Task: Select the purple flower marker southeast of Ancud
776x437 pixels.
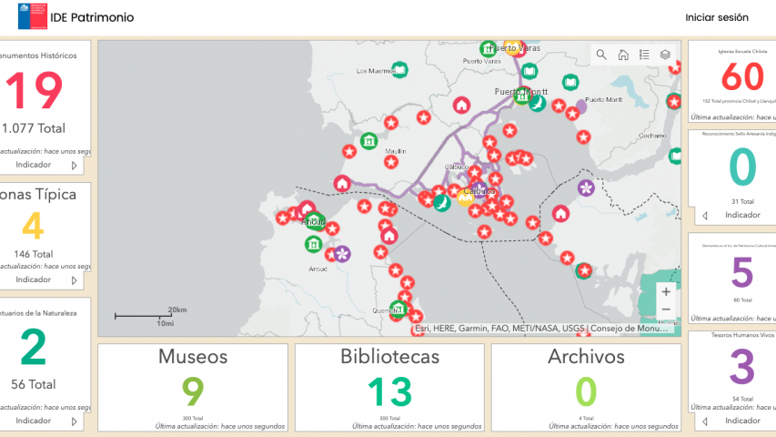Action: (x=342, y=254)
